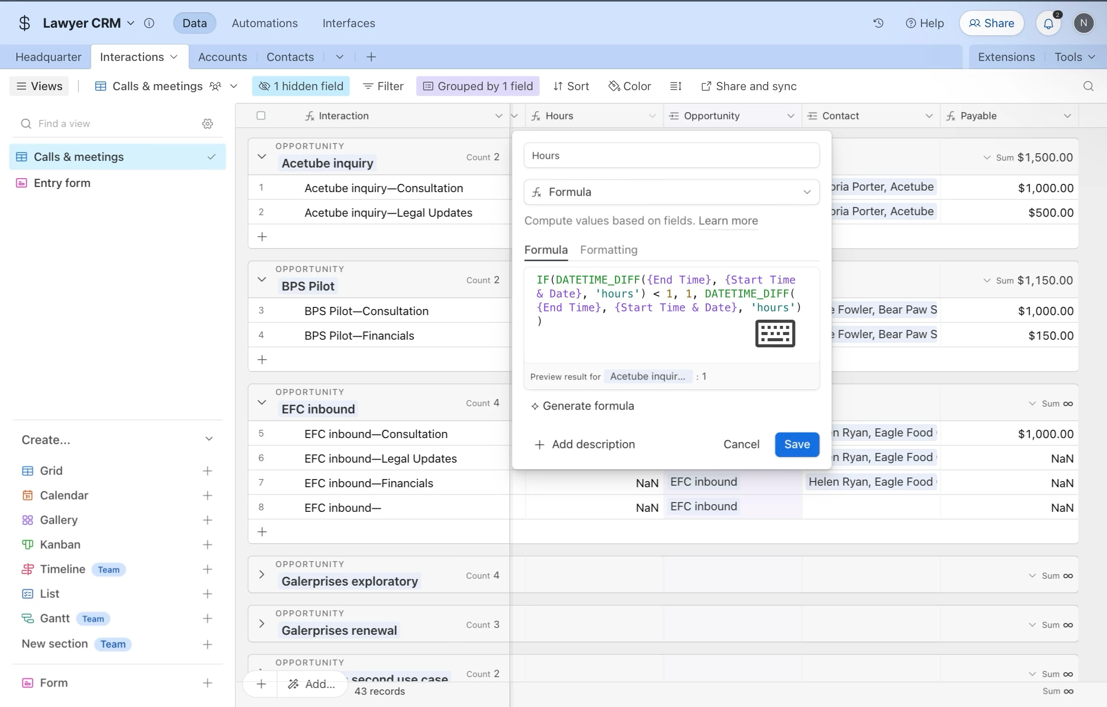Click the base info icon beside Lawyer CRM
1107x707 pixels.
pyautogui.click(x=149, y=23)
